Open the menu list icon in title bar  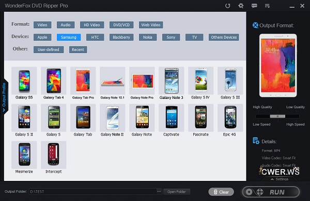pyautogui.click(x=267, y=6)
